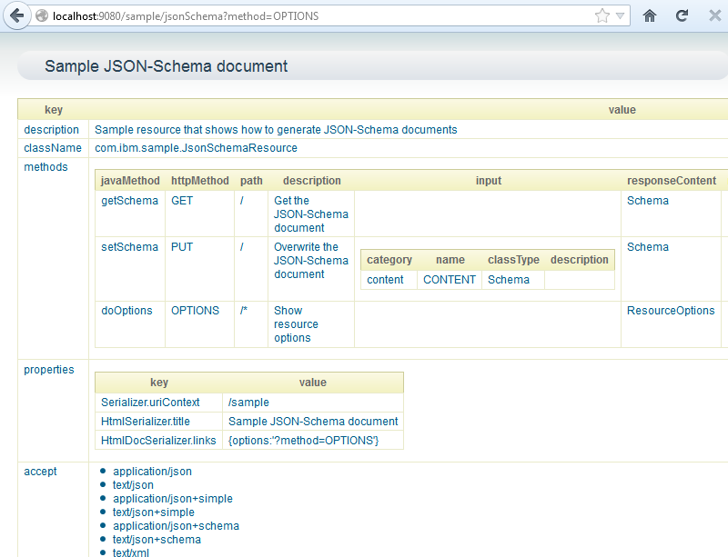Click the browser back arrow button
728x557 pixels.
[x=18, y=15]
